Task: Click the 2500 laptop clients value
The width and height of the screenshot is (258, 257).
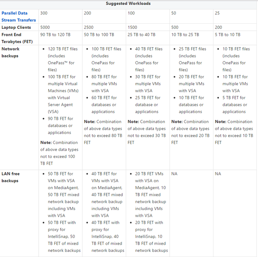Action: tap(88, 27)
